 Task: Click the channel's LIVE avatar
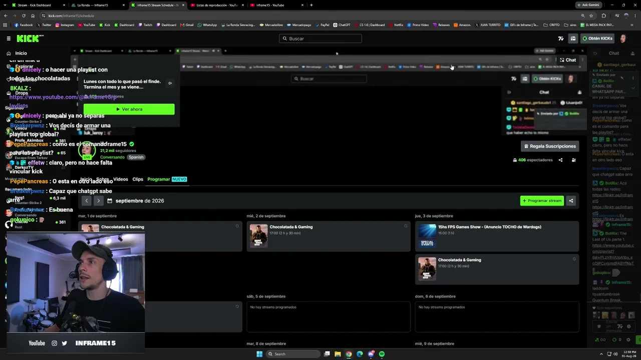87,150
